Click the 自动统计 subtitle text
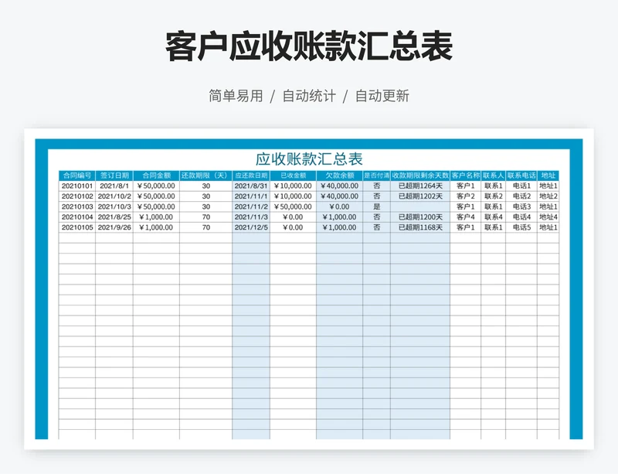Viewport: 618px width, 474px height. (x=309, y=96)
